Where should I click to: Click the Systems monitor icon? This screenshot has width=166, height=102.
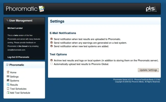(x=8, y=81)
